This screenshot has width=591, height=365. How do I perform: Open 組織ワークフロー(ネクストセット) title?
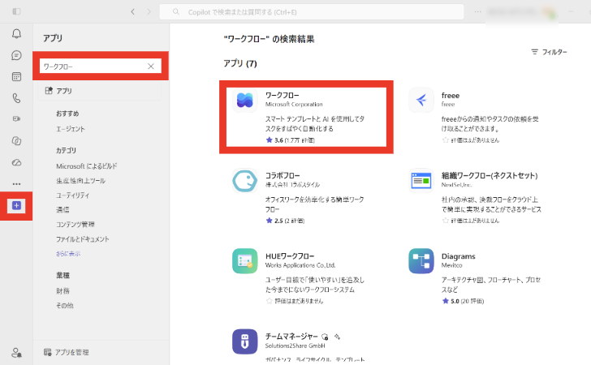point(490,175)
